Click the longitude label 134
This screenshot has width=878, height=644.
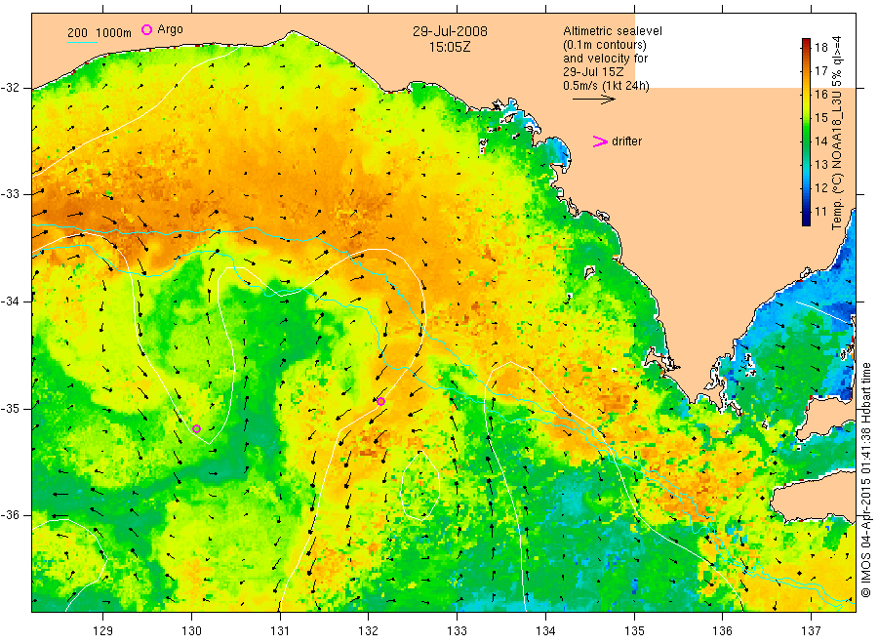[545, 631]
